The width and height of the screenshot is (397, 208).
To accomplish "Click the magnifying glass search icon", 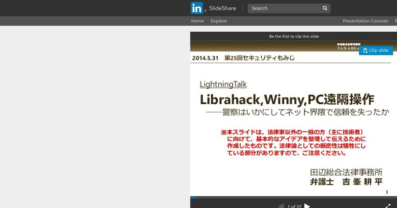I will [x=325, y=8].
